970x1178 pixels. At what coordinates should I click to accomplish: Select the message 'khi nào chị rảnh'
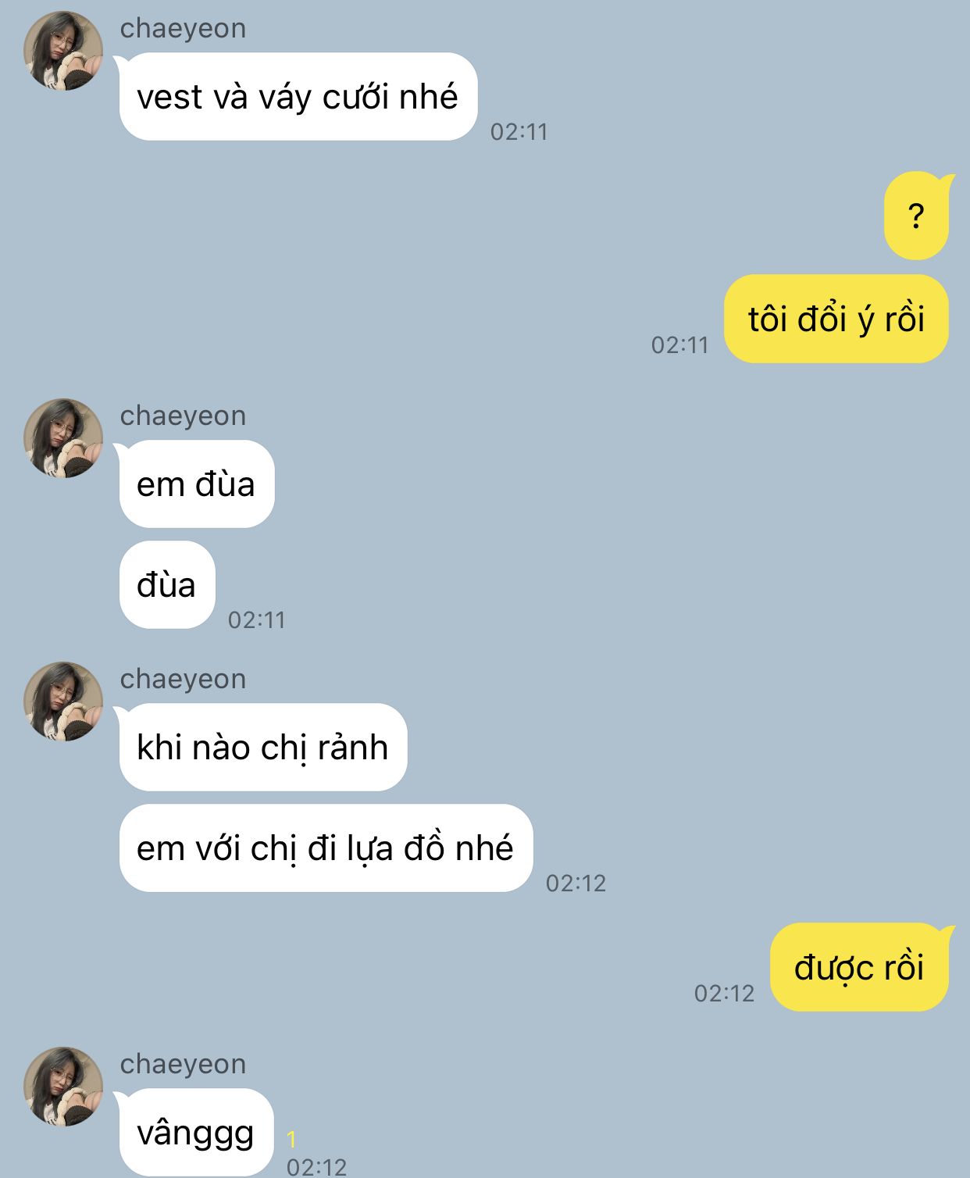(263, 748)
